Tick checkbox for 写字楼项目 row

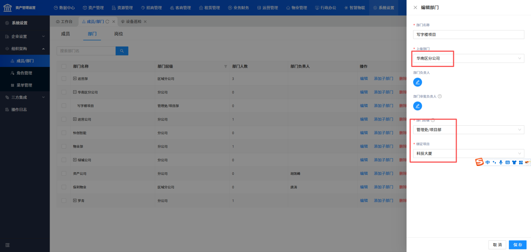64,106
